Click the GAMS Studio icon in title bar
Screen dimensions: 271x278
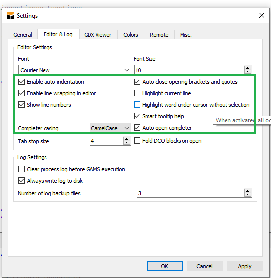coord(10,15)
